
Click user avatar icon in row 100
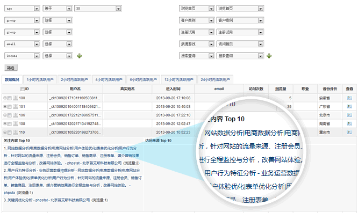tap(16, 98)
